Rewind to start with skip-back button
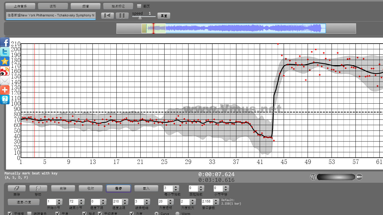Image resolution: width=383 pixels, height=215 pixels. (x=107, y=16)
